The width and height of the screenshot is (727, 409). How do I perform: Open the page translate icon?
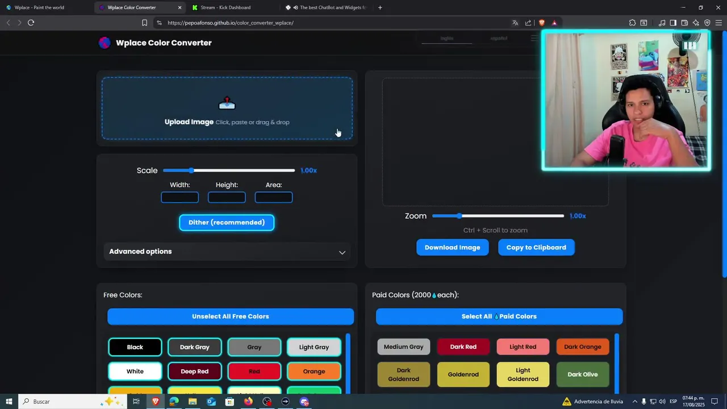tap(515, 23)
